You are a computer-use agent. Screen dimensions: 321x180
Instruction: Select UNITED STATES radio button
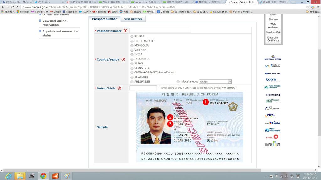point(132,41)
